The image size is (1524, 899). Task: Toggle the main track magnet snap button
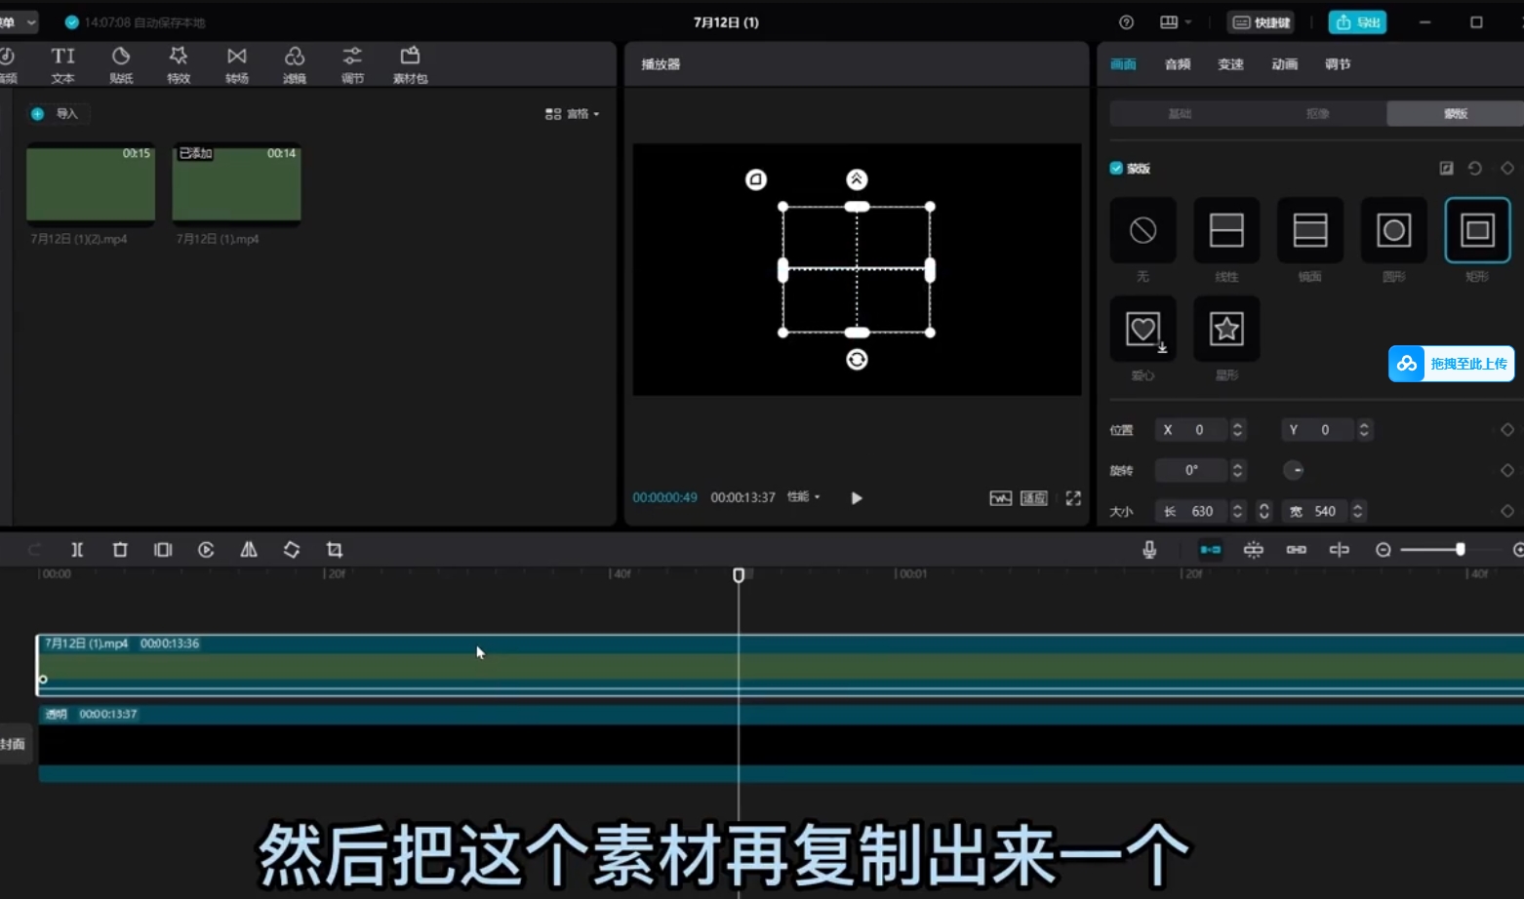coord(1210,550)
